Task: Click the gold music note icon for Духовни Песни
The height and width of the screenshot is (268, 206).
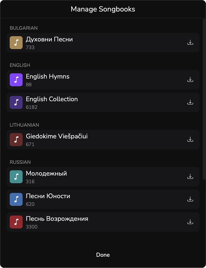Action: click(16, 43)
